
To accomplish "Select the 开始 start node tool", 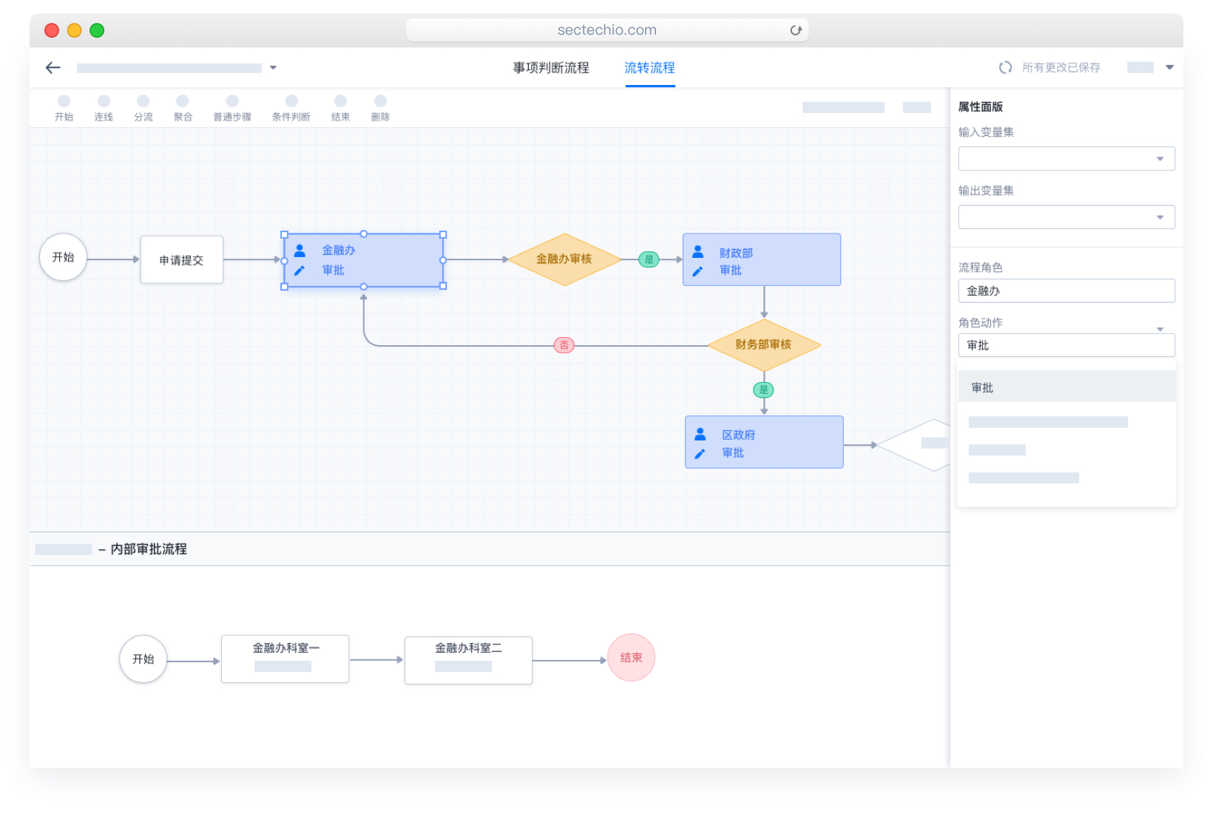I will pyautogui.click(x=64, y=107).
